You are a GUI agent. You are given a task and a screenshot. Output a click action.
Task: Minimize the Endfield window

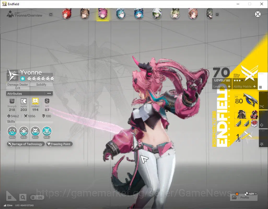(238, 4)
